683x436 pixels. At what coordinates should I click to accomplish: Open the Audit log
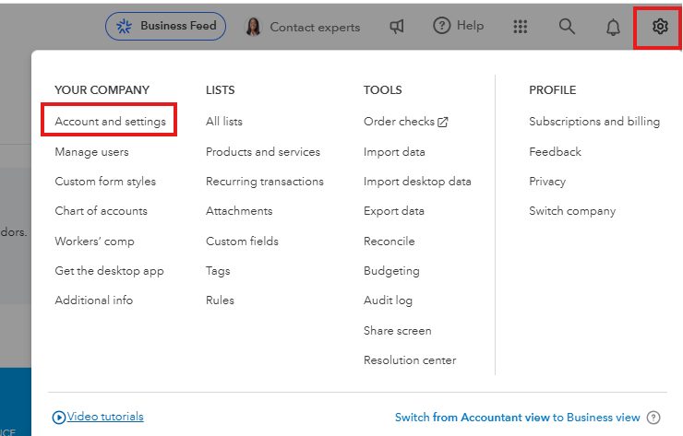coord(388,300)
